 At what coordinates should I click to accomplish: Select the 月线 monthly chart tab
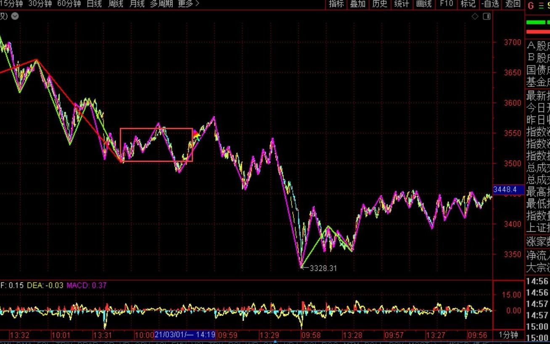137,4
